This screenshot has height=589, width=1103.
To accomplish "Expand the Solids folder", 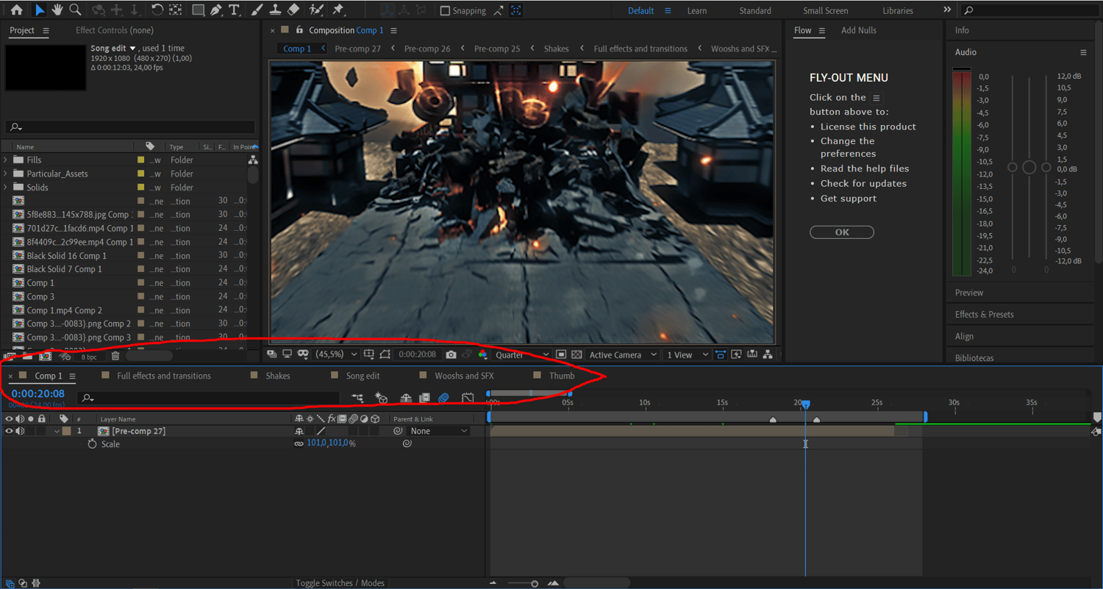I will [x=6, y=187].
